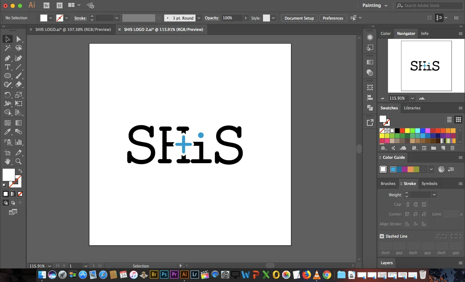Select the Hand tool
The height and width of the screenshot is (282, 465).
(8, 161)
